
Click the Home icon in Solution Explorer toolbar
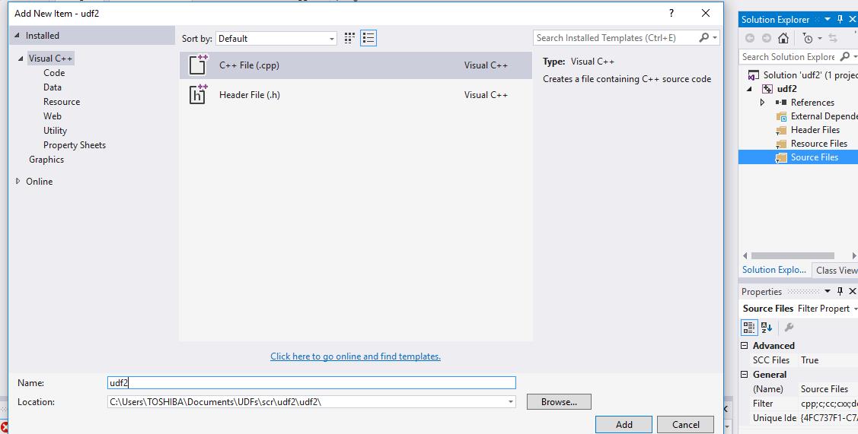pyautogui.click(x=783, y=38)
